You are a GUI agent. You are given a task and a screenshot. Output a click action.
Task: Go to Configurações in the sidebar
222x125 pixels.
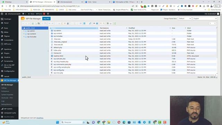(9, 71)
